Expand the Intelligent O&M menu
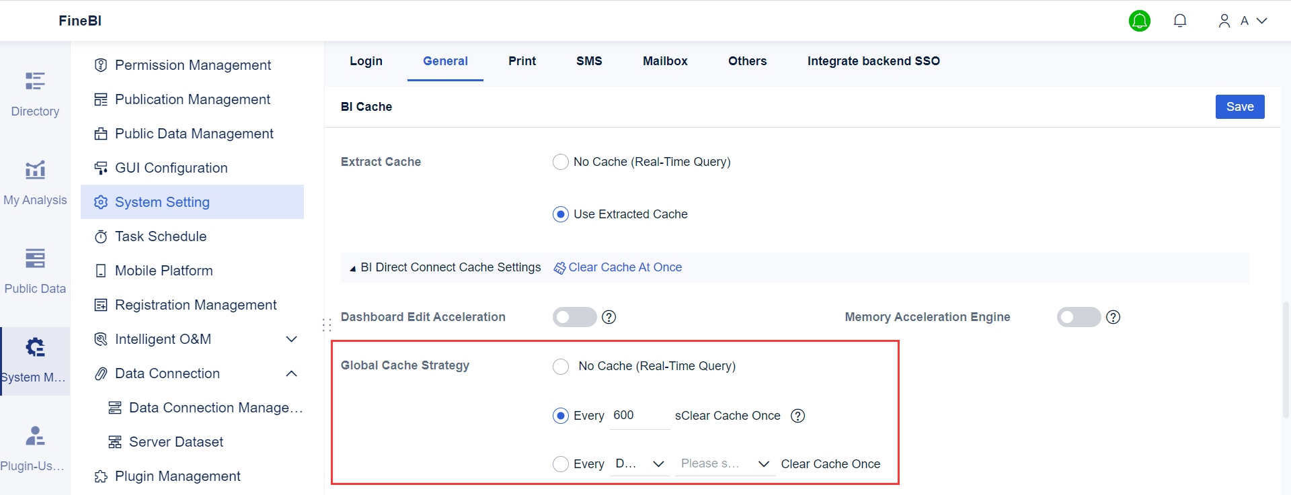The height and width of the screenshot is (495, 1291). (x=292, y=339)
